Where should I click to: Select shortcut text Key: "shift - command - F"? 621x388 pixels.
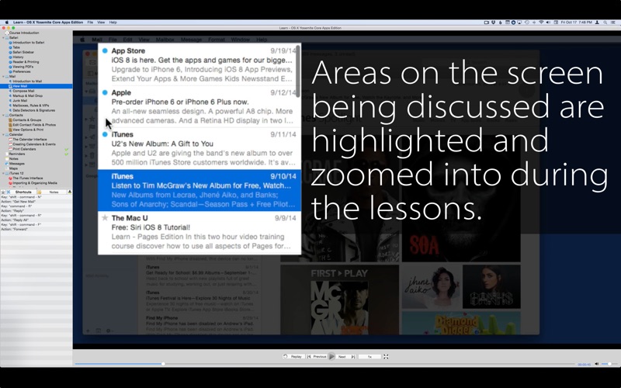[21, 224]
